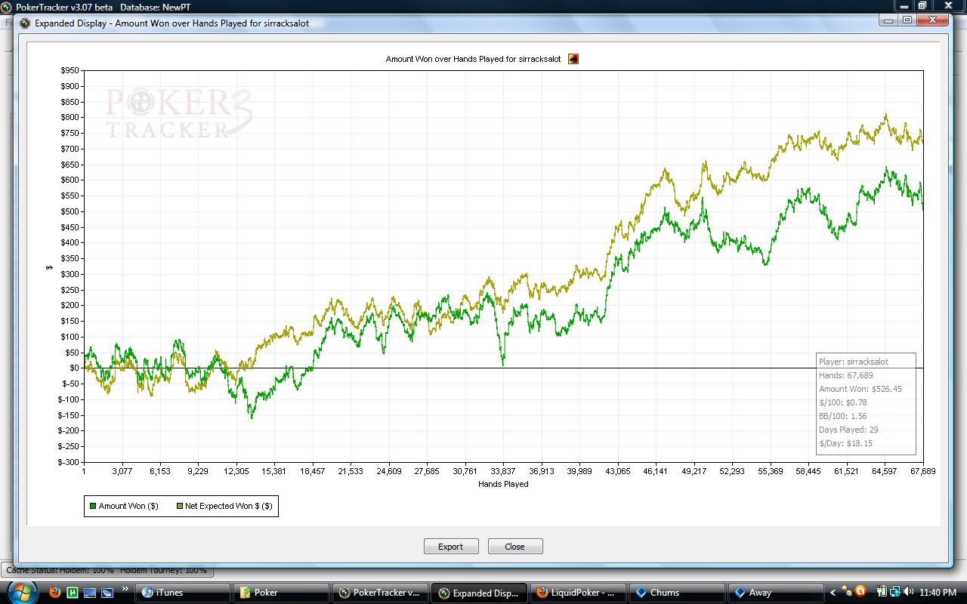Click the battery power tray icon
This screenshot has width=967, height=604.
point(882,591)
